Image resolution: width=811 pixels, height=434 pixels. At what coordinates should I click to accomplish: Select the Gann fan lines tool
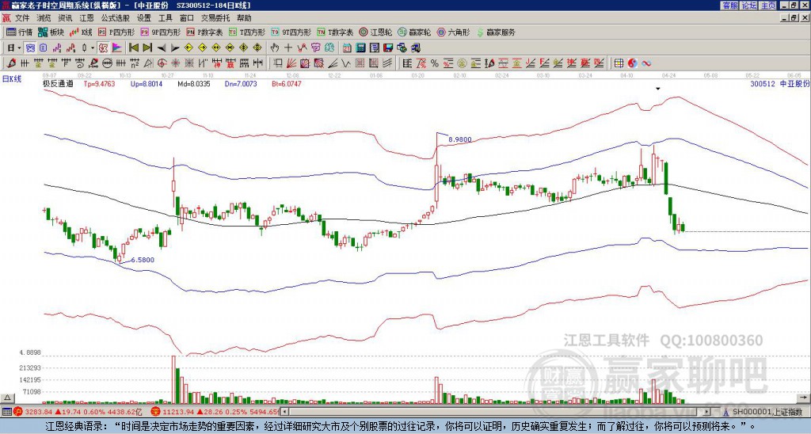click(x=291, y=63)
